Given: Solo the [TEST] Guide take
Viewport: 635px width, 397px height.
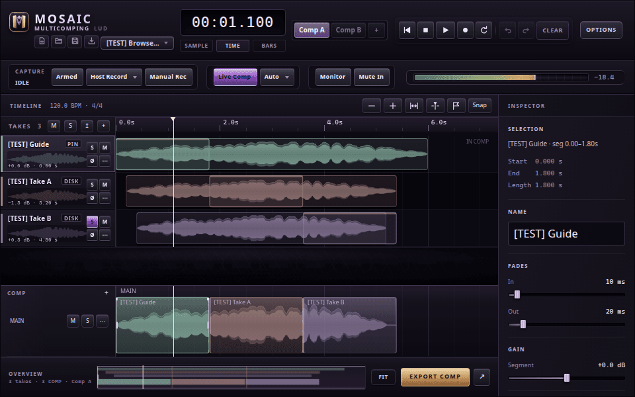Looking at the screenshot, I should point(93,148).
